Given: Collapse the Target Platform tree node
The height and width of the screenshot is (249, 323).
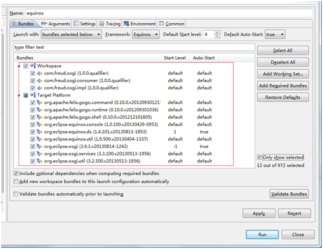Looking at the screenshot, I should pyautogui.click(x=19, y=95).
